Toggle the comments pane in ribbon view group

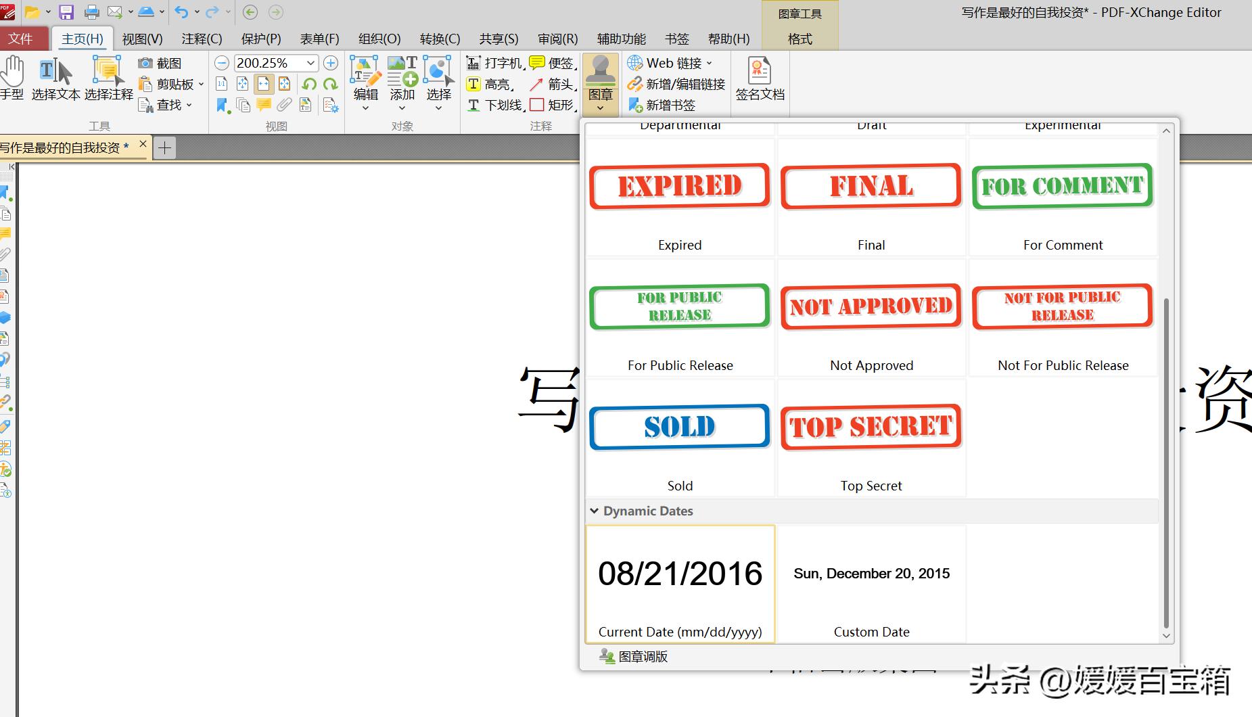click(264, 106)
